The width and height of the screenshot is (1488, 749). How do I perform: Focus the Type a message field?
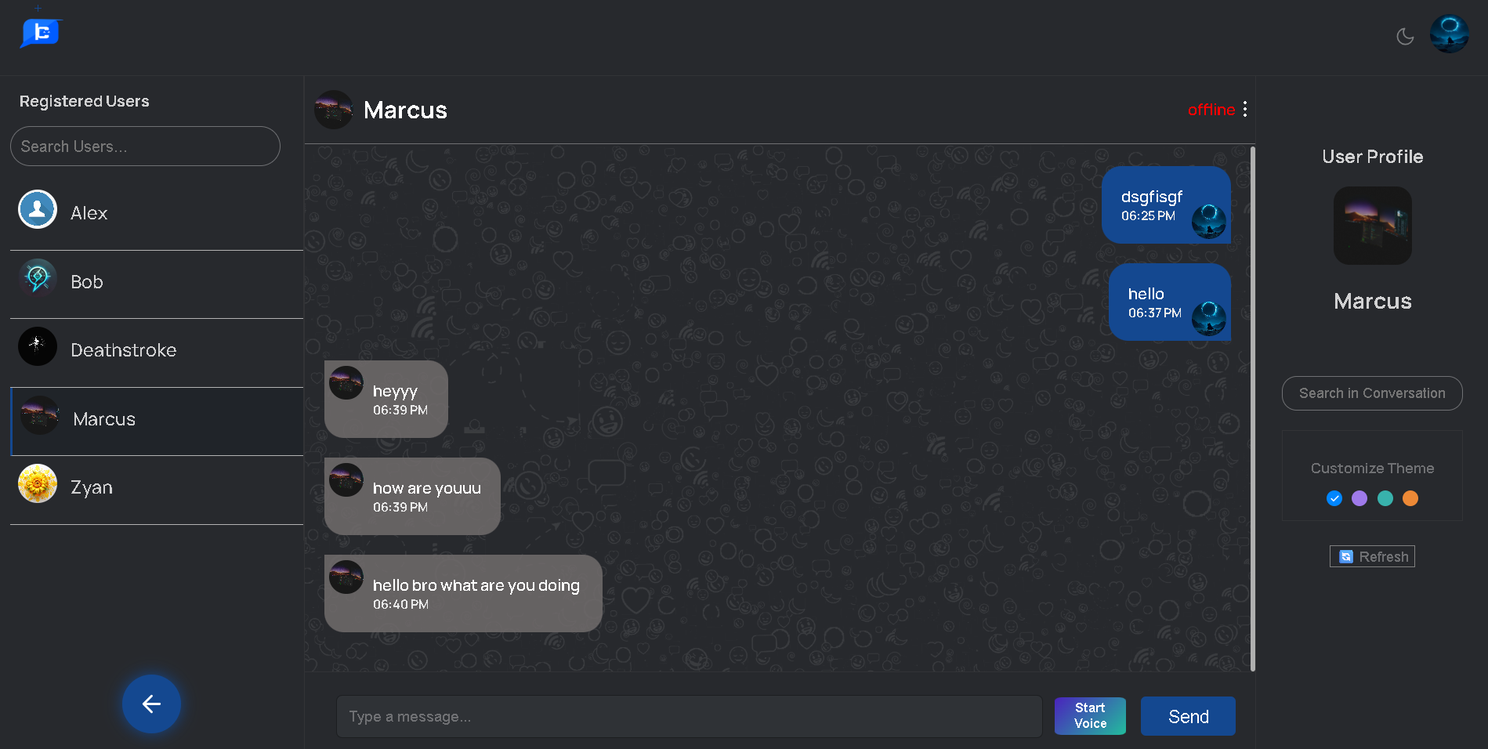click(x=690, y=717)
